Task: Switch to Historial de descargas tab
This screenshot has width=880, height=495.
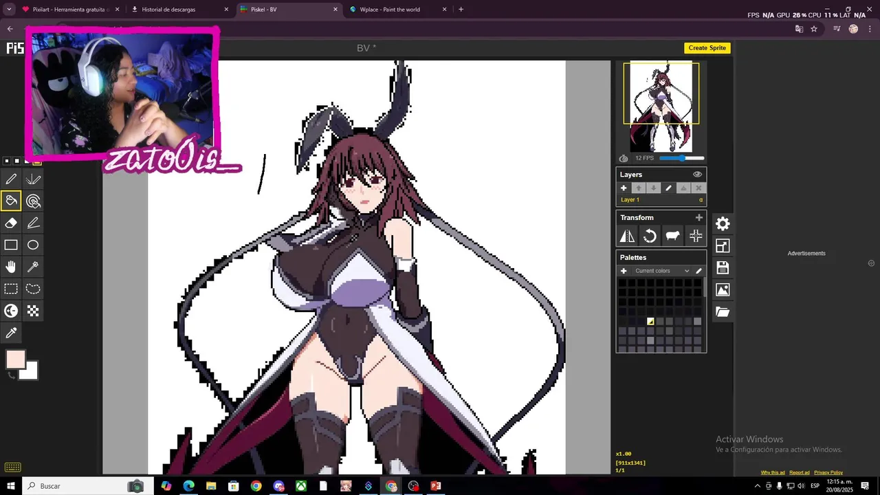Action: (x=179, y=10)
